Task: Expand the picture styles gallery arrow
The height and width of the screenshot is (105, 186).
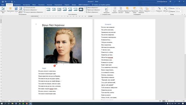Action: [x=85, y=12]
